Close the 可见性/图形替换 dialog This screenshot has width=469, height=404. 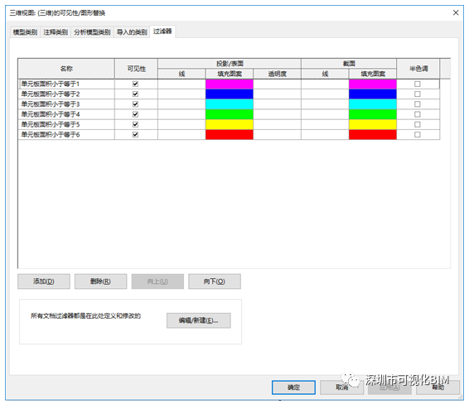[456, 12]
